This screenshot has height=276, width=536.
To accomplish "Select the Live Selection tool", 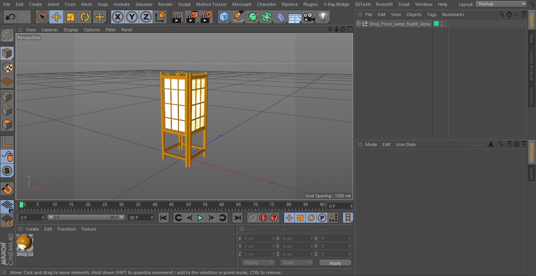I will [42, 17].
